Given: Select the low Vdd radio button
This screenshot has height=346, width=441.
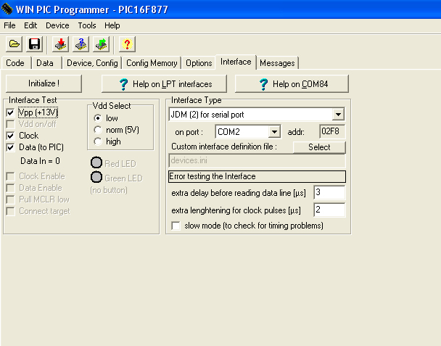Looking at the screenshot, I should pyautogui.click(x=98, y=118).
